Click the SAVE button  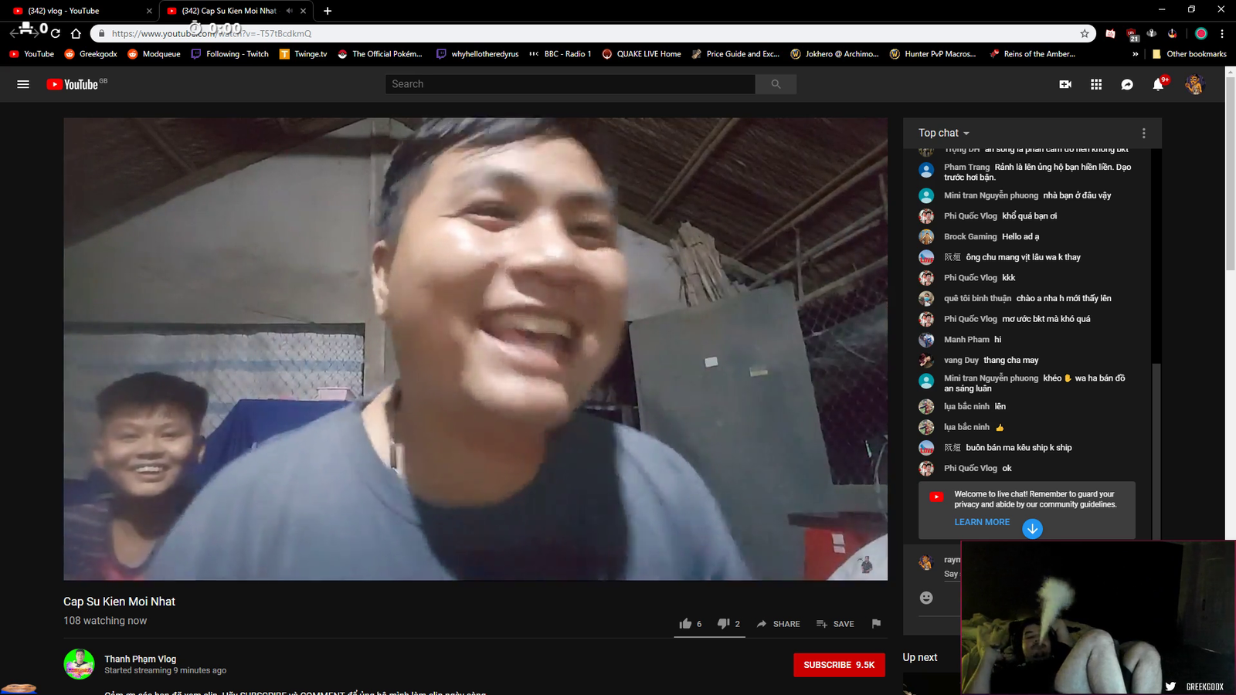[x=835, y=624]
